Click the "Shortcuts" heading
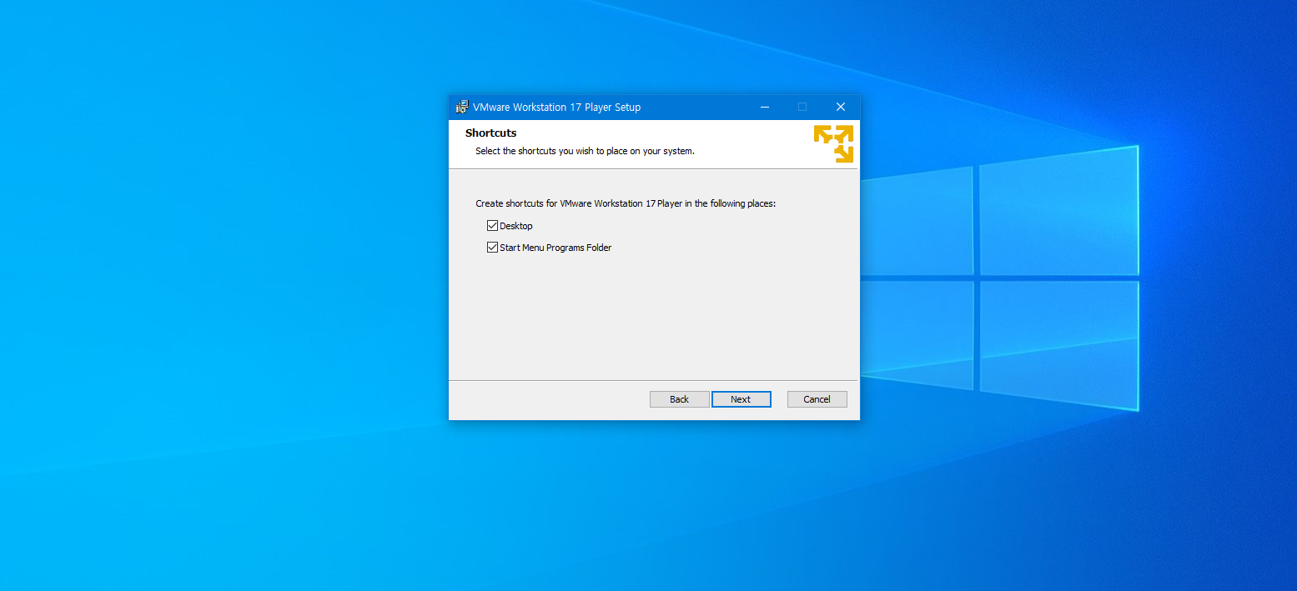The width and height of the screenshot is (1297, 591). tap(490, 133)
